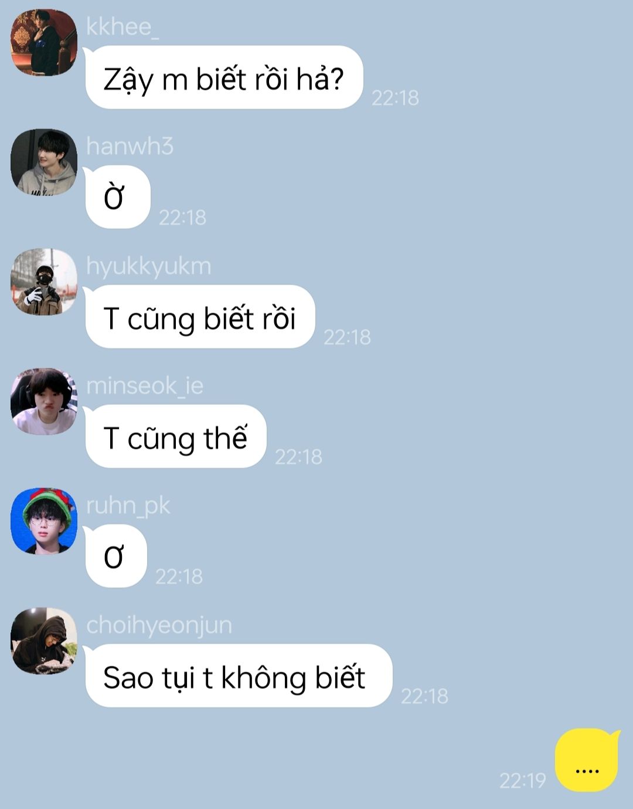The width and height of the screenshot is (633, 809).
Task: Select the yellow "...." sent message bubble
Action: 587,760
